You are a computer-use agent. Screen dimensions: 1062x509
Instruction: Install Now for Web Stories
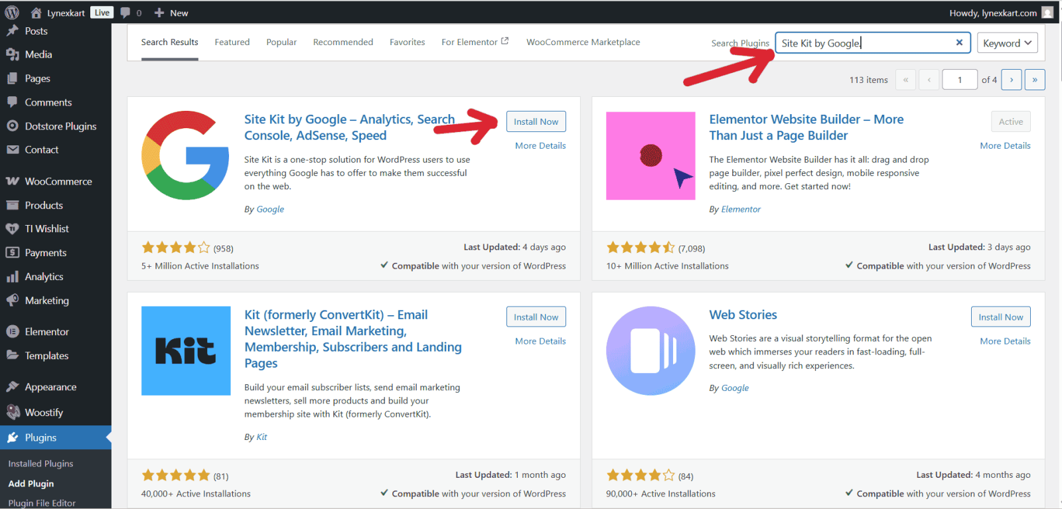pyautogui.click(x=1000, y=317)
